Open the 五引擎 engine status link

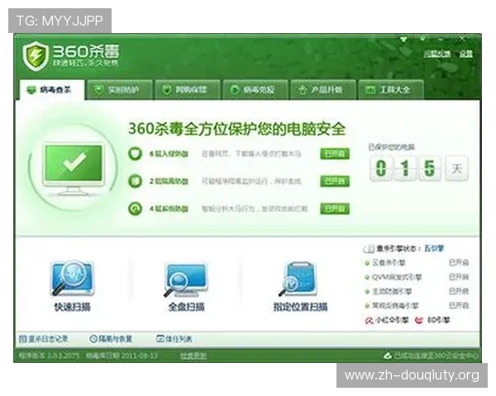[x=434, y=248]
